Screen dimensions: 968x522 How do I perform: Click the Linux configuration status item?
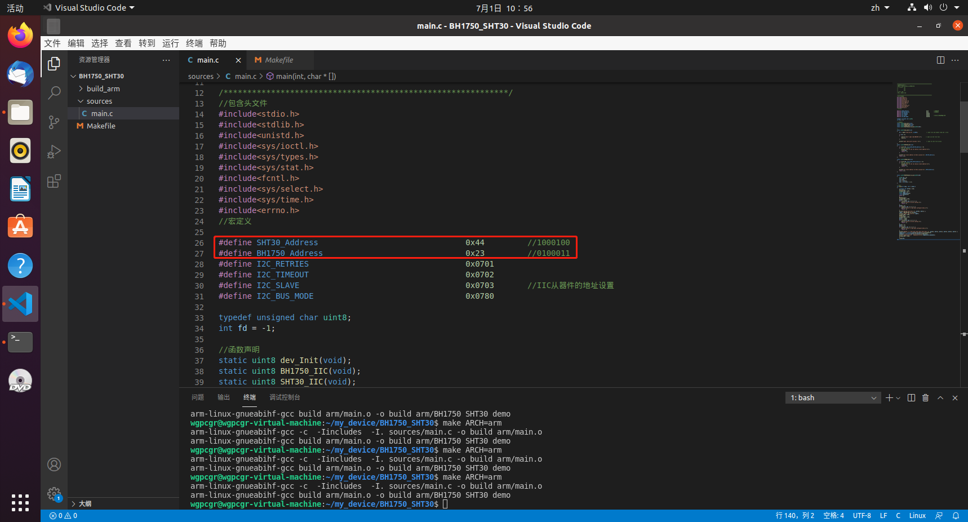point(917,516)
